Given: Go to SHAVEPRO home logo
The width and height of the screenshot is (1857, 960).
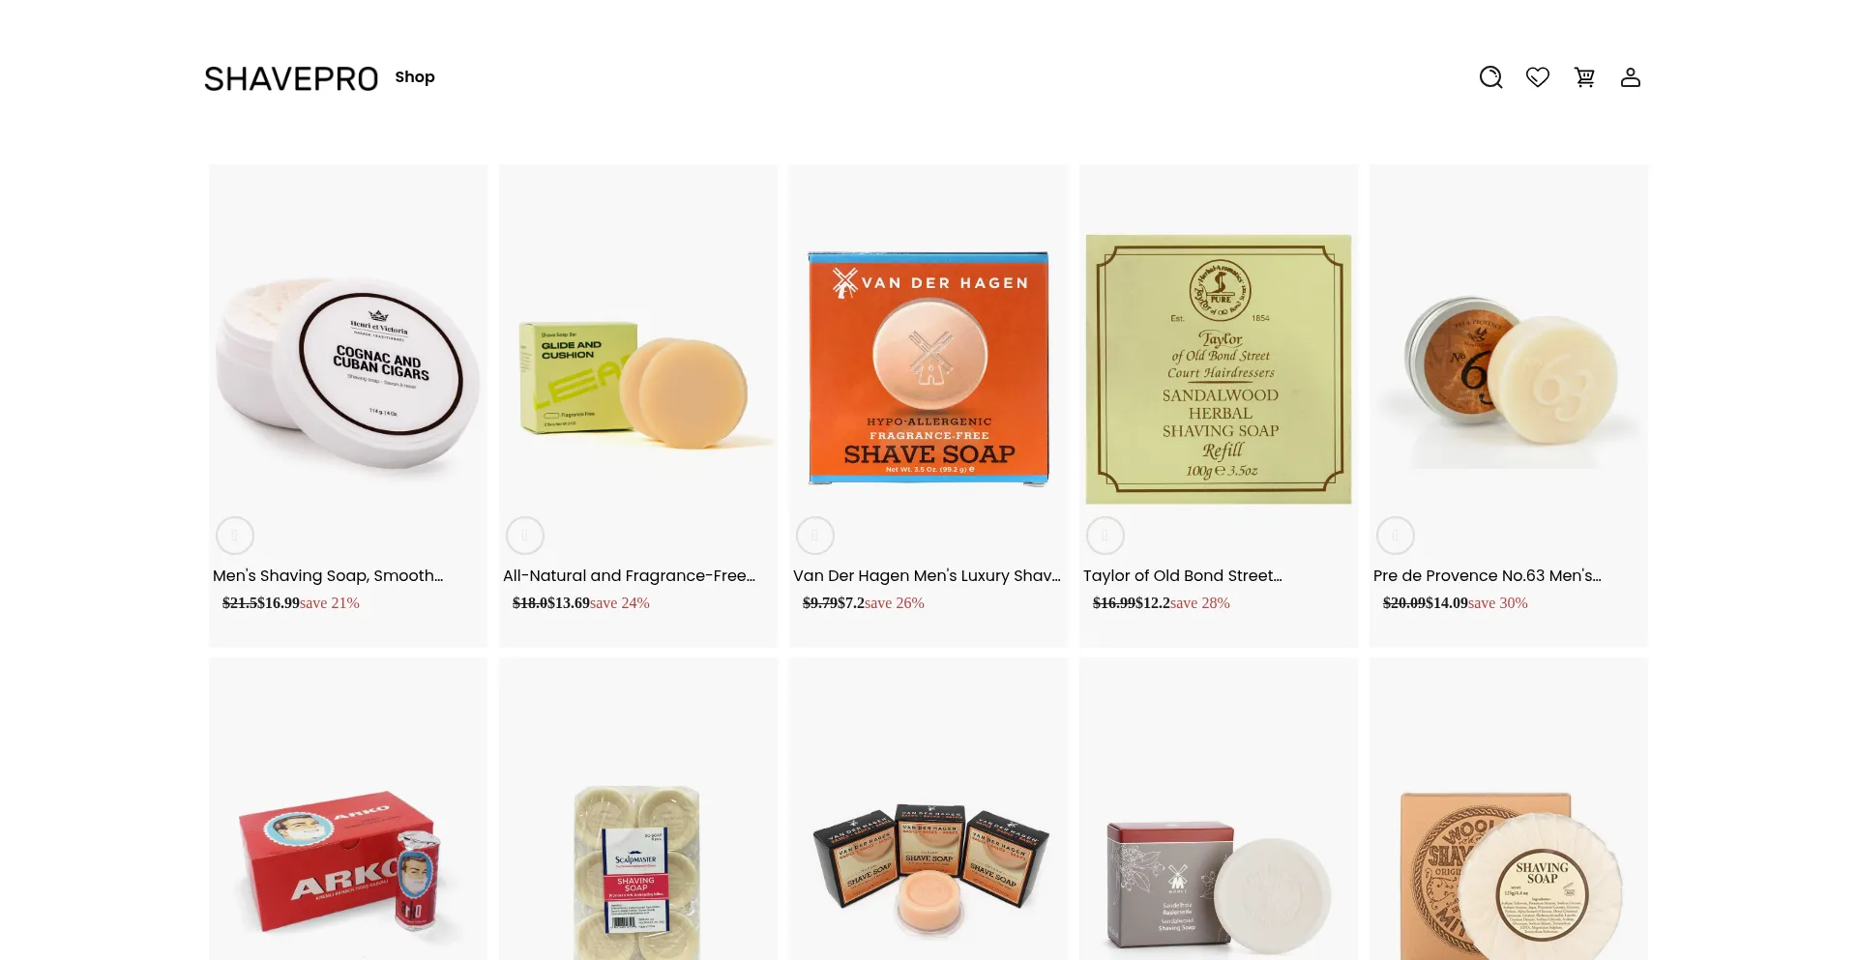Looking at the screenshot, I should point(291,78).
